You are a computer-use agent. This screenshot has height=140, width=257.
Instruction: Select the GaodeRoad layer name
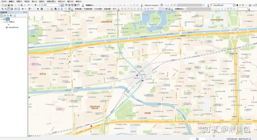(x=13, y=27)
